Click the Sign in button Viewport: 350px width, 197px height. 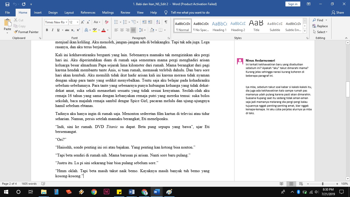pos(293,4)
